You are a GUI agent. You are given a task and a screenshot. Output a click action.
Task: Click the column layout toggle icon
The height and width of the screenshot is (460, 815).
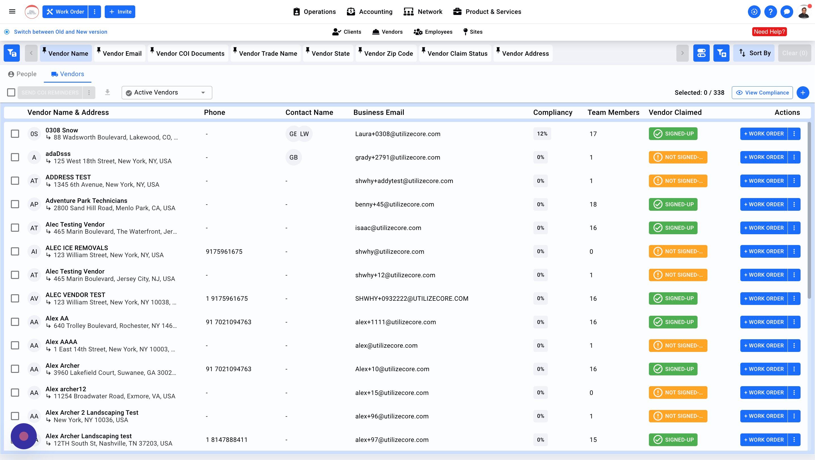(701, 53)
